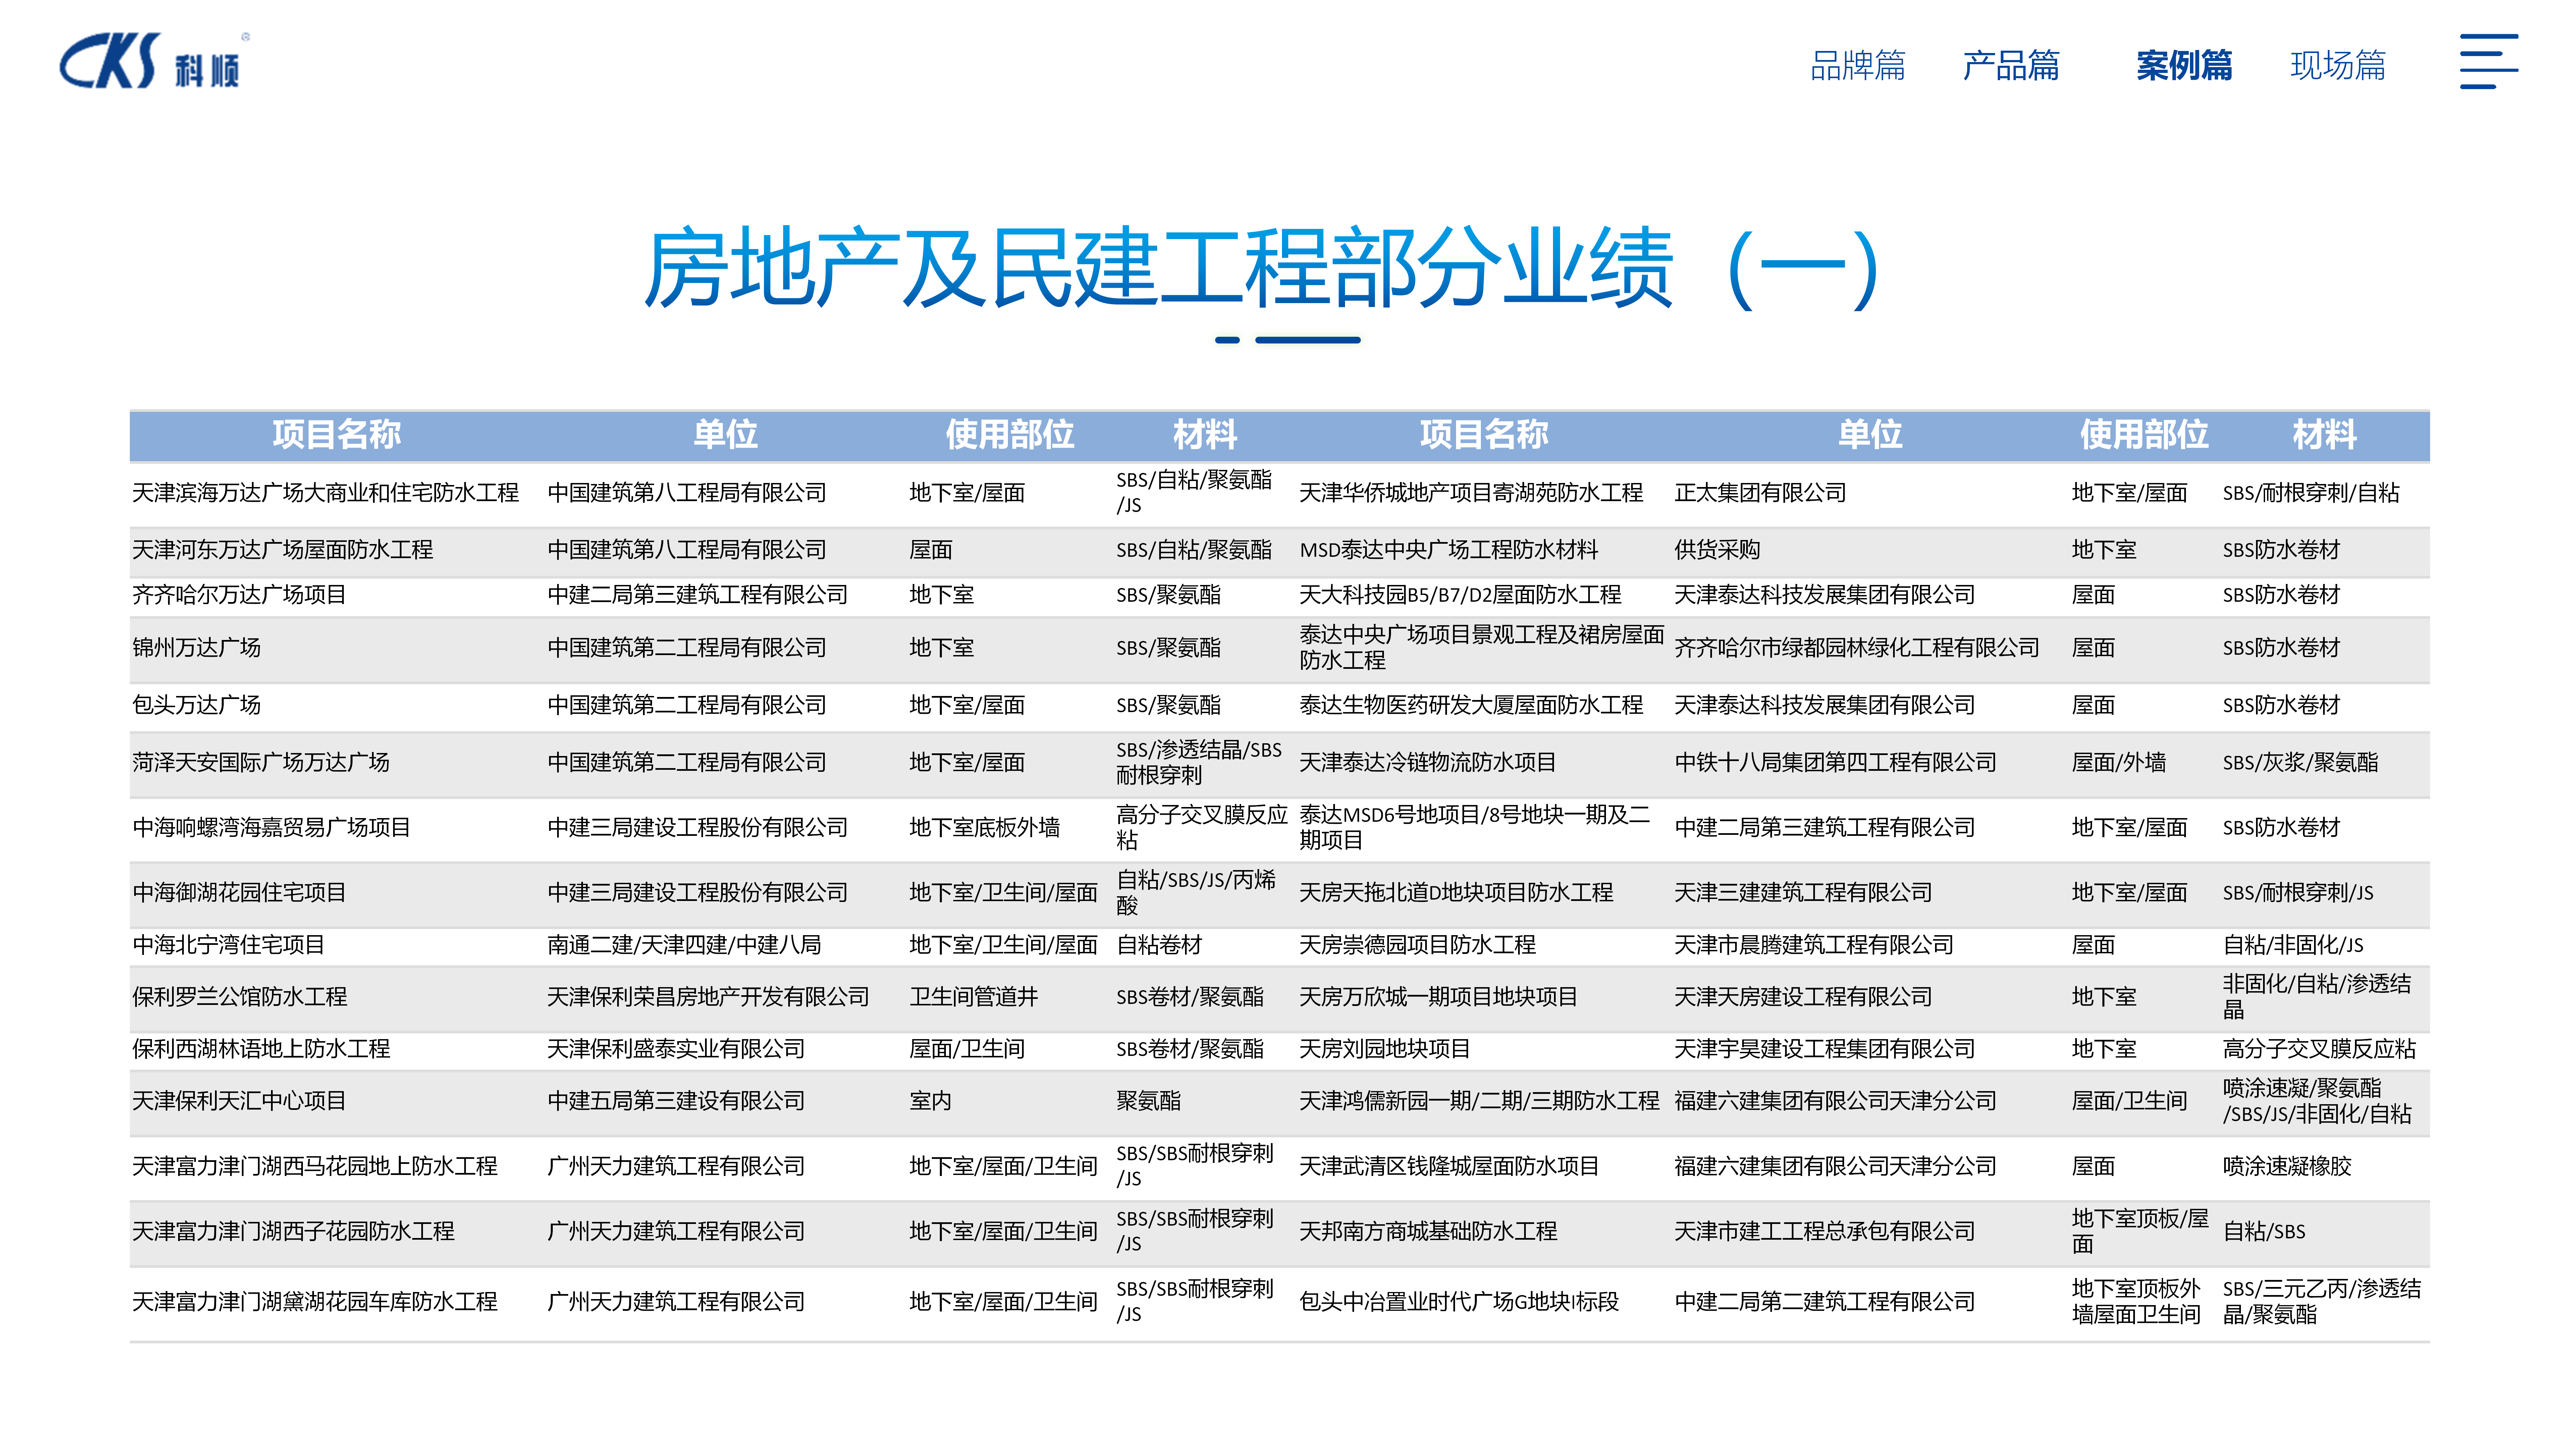Select project 天房天拖北道D地块项目防水工程
This screenshot has width=2576, height=1449.
click(x=1456, y=893)
